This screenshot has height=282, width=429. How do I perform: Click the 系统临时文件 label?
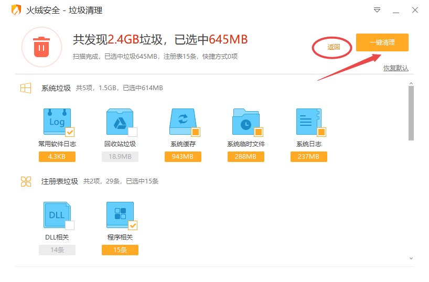coord(245,144)
